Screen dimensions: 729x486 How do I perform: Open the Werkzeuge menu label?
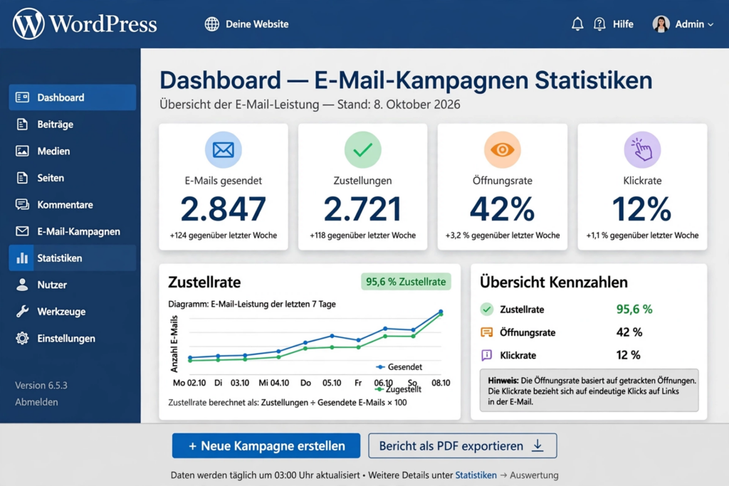pyautogui.click(x=61, y=312)
